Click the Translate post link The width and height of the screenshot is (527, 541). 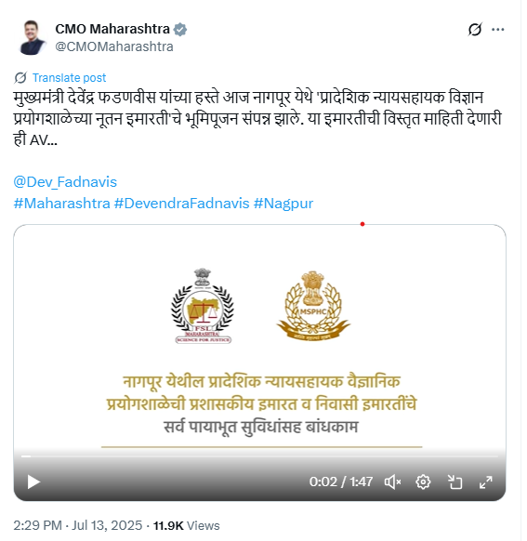click(69, 78)
